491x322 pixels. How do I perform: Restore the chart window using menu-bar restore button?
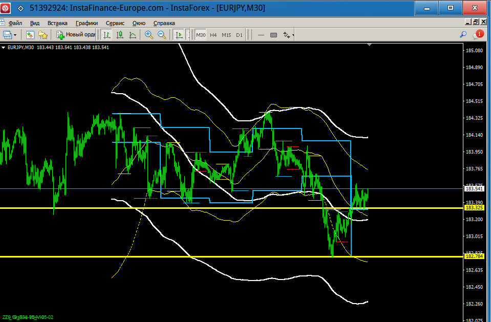pyautogui.click(x=476, y=22)
